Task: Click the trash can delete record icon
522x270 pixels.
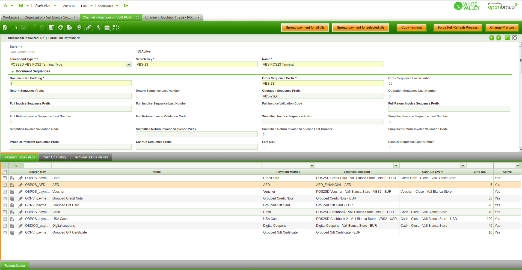Action: click(x=51, y=27)
